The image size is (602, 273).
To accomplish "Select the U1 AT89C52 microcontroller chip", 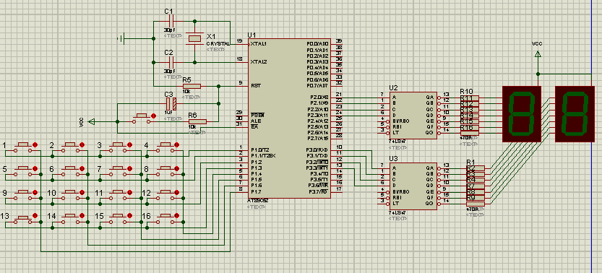I will 289,118.
